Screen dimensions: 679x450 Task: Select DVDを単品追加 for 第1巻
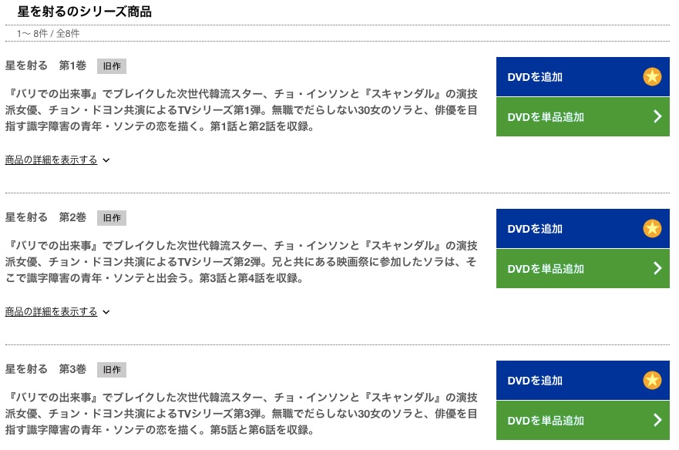click(x=583, y=116)
